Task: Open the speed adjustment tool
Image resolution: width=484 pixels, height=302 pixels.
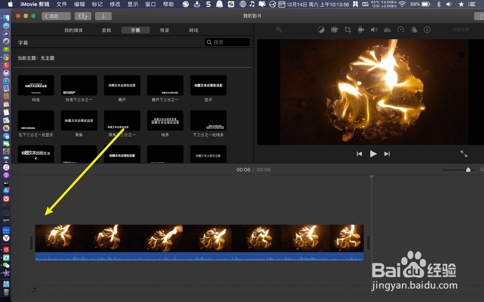Action: click(x=400, y=29)
